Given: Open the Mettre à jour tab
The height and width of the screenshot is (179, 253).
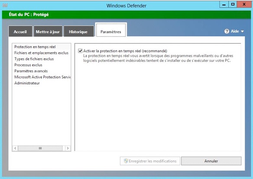Looking at the screenshot, I should (48, 32).
